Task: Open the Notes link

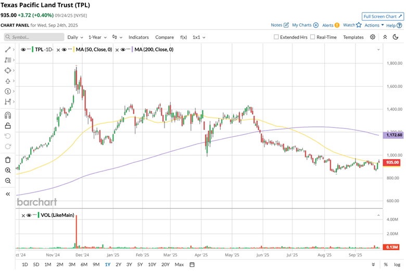Action: coord(276,25)
